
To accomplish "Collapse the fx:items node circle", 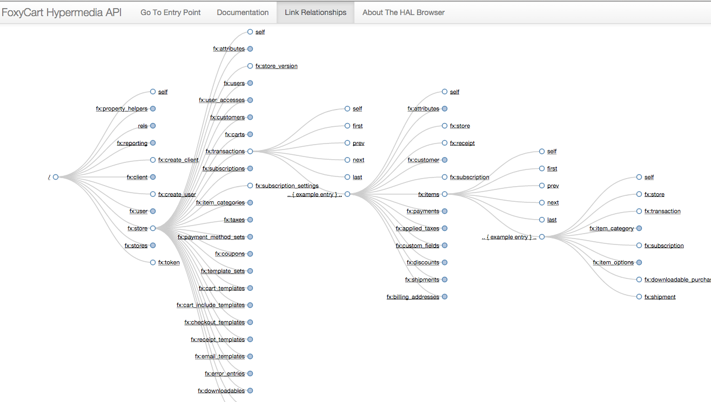I will [x=445, y=194].
